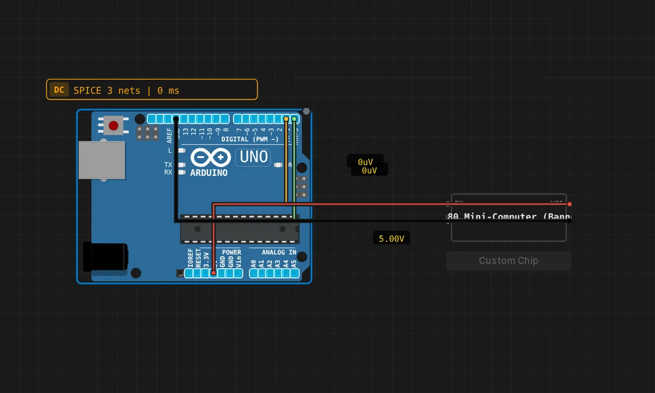The image size is (655, 393).
Task: Click the Vin power pin
Action: (238, 273)
